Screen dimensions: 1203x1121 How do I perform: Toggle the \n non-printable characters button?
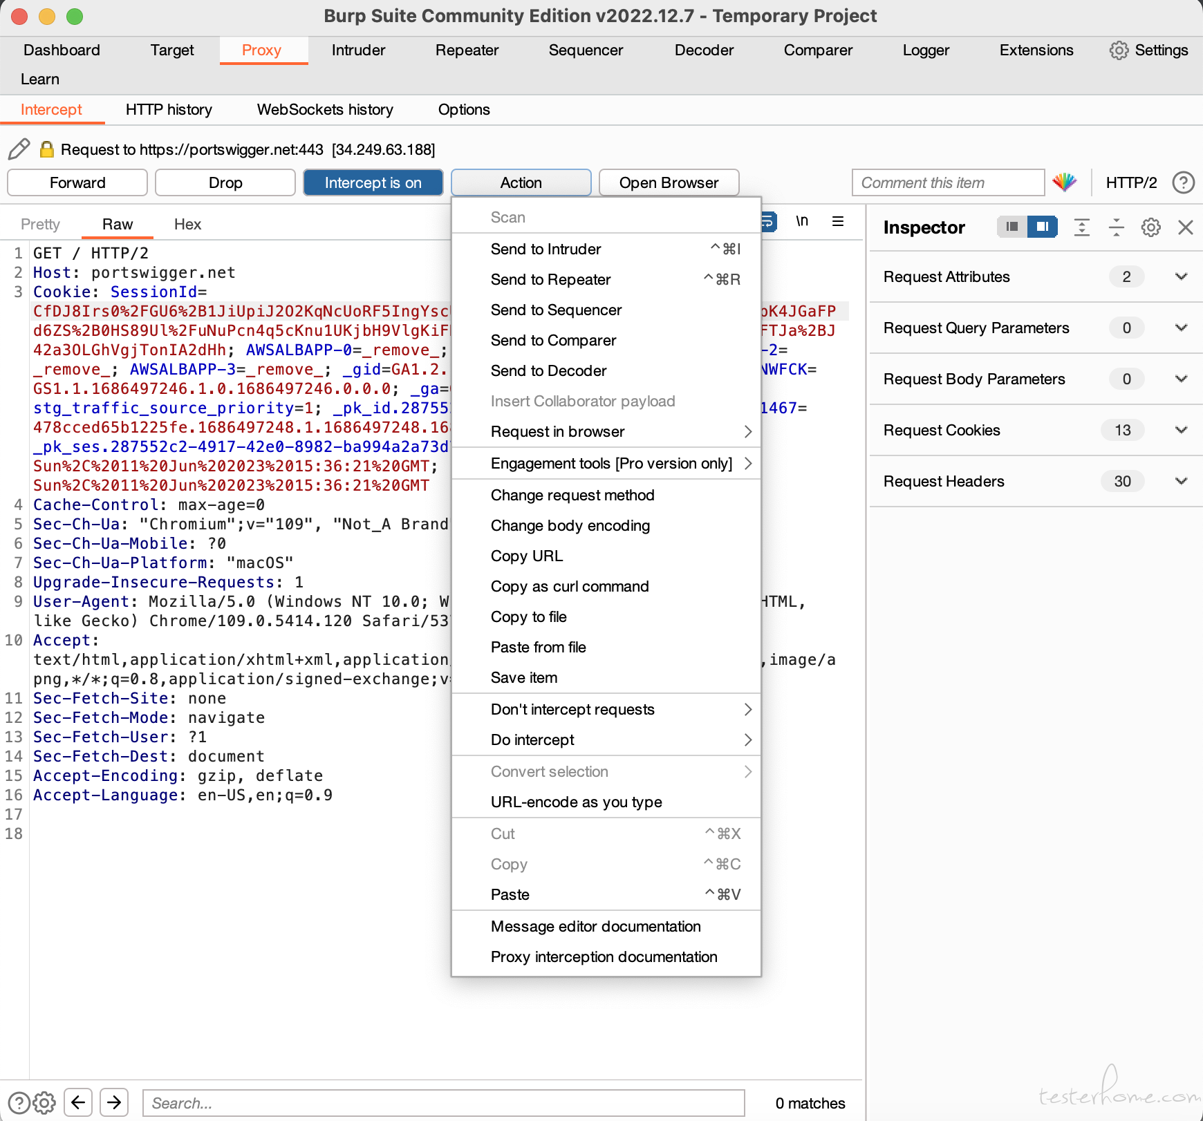(802, 221)
